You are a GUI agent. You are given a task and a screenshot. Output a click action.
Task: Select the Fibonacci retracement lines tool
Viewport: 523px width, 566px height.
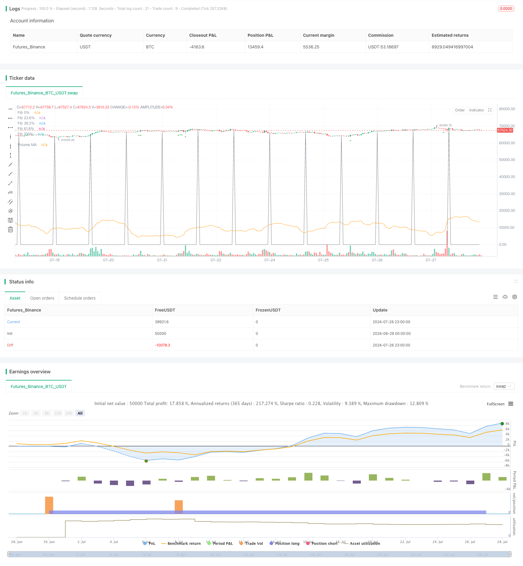(10, 220)
